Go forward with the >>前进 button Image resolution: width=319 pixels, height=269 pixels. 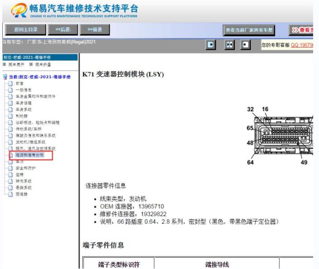tap(95, 30)
